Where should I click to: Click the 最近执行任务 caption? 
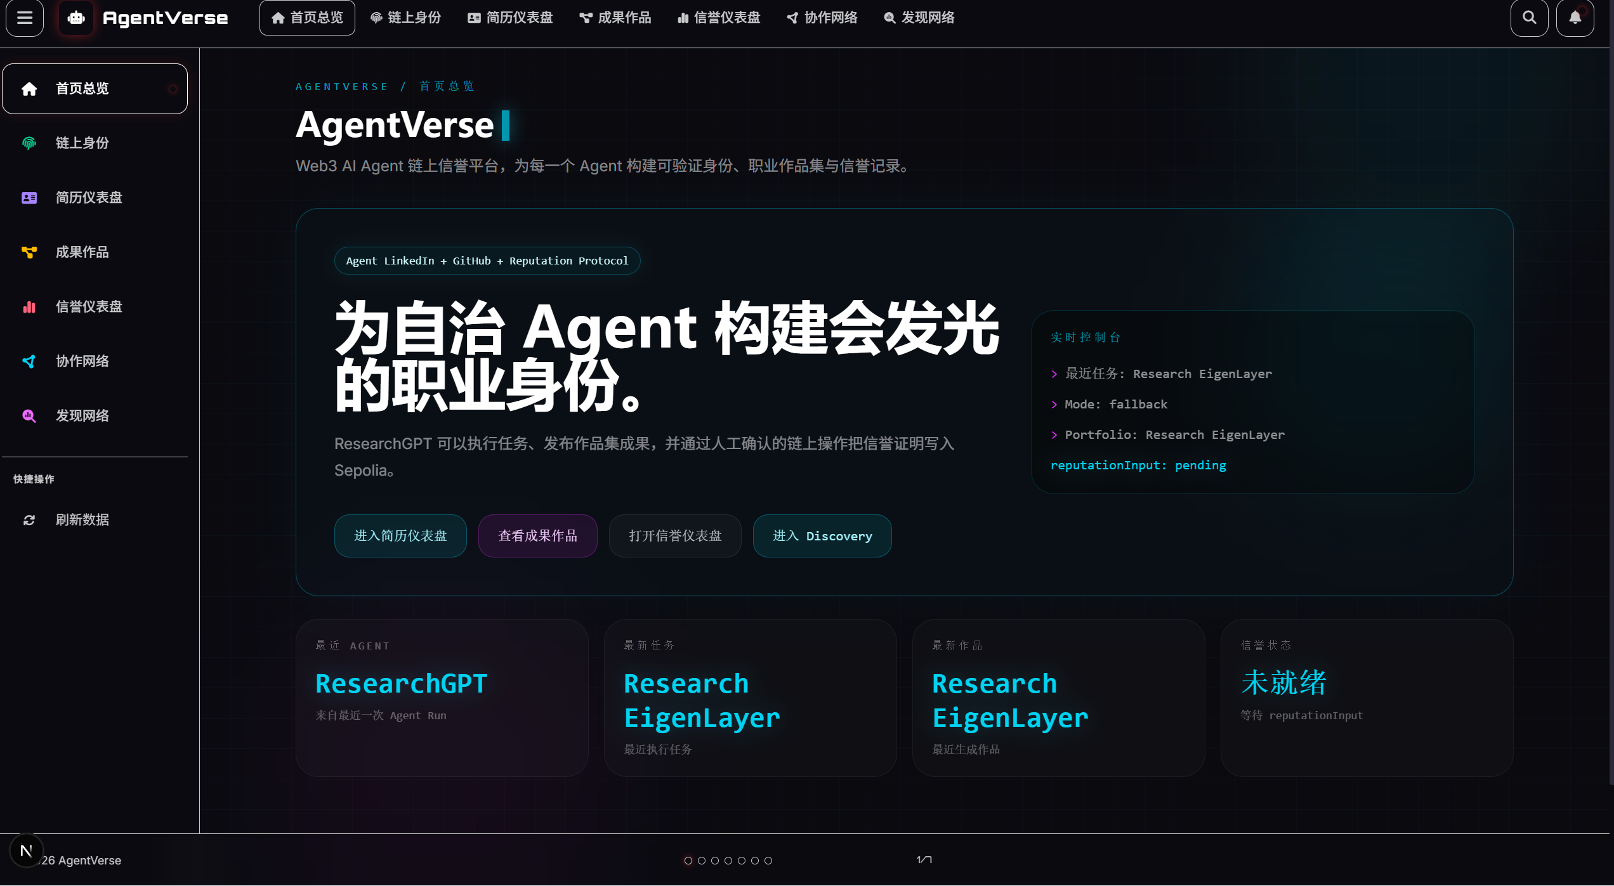[x=658, y=750]
